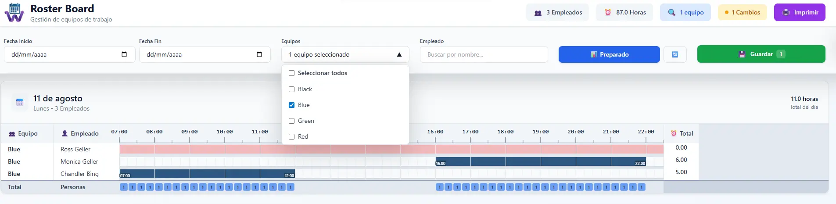Click the 1 Cambios badge

click(x=743, y=12)
